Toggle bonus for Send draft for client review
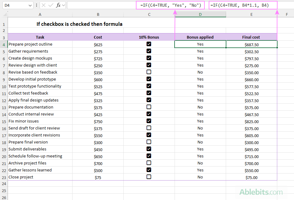Viewport: 294px width, 200px height. tap(149, 128)
